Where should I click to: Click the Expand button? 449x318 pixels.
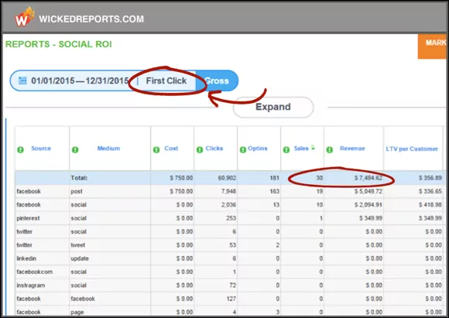pyautogui.click(x=273, y=107)
